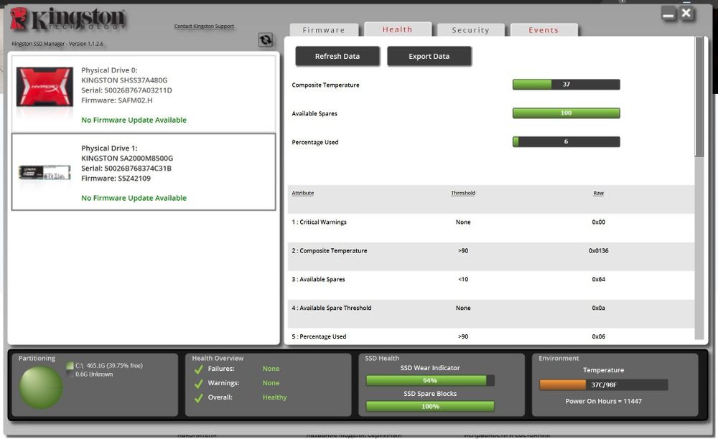Click the Available Spares bar

pyautogui.click(x=566, y=113)
